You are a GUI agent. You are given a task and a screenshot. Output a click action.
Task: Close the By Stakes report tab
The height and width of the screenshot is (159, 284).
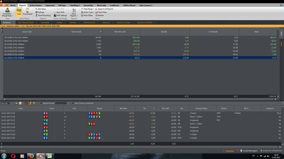click(13, 23)
